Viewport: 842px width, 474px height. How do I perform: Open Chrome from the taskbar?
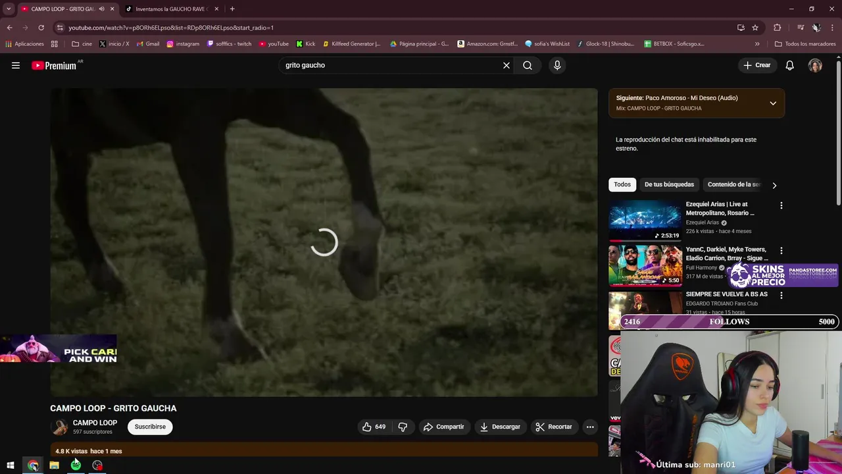(32, 465)
